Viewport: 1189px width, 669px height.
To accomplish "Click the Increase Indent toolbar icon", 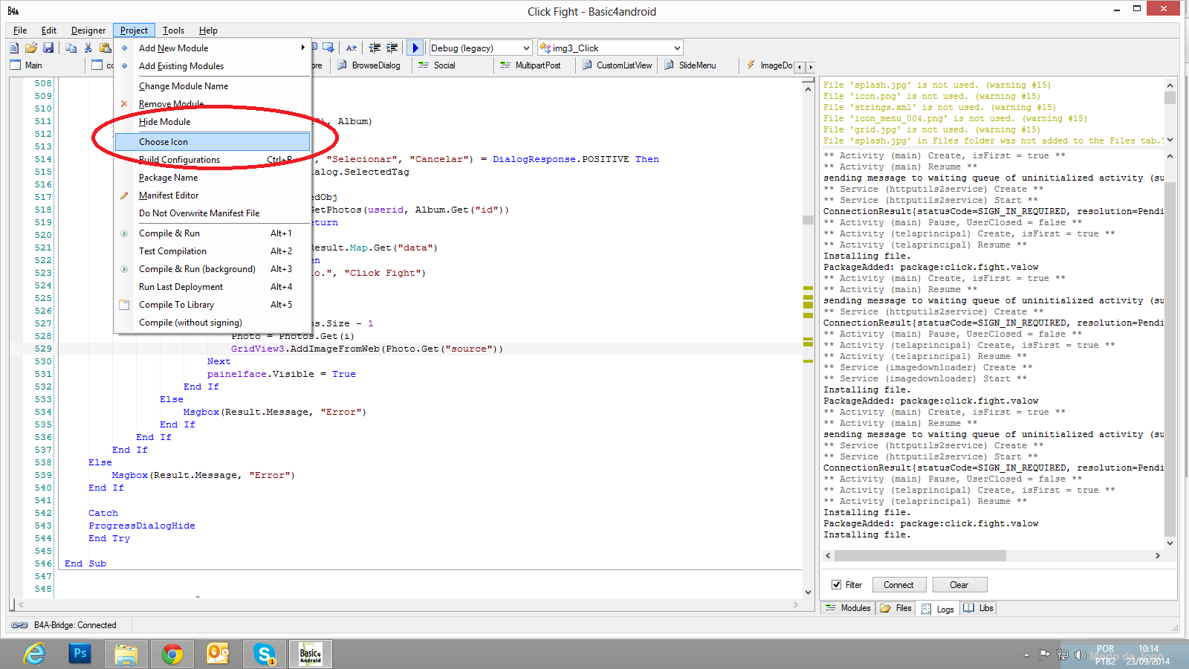I will (392, 48).
